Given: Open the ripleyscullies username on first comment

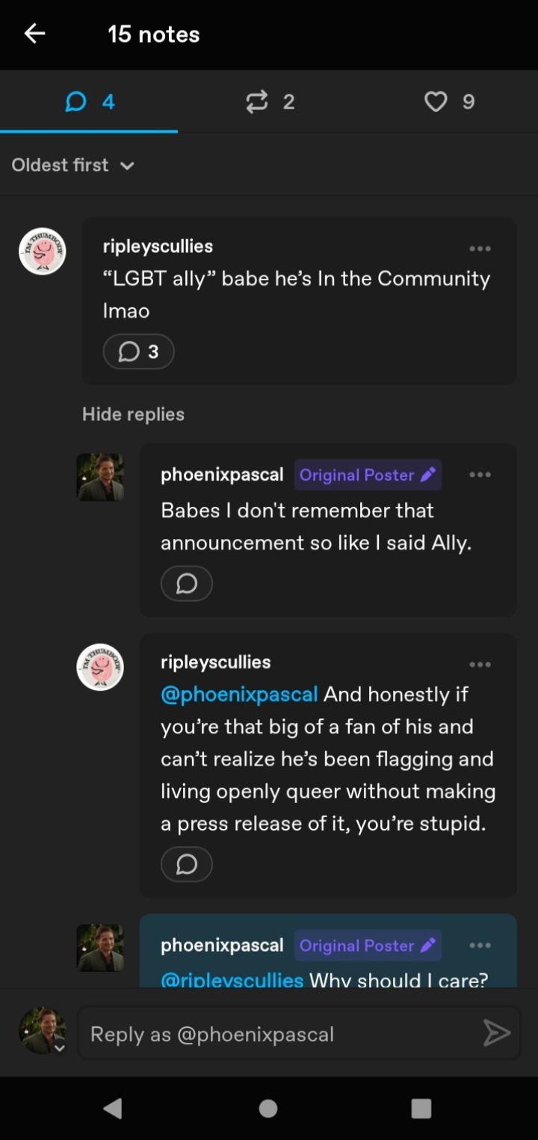Looking at the screenshot, I should click(x=158, y=246).
